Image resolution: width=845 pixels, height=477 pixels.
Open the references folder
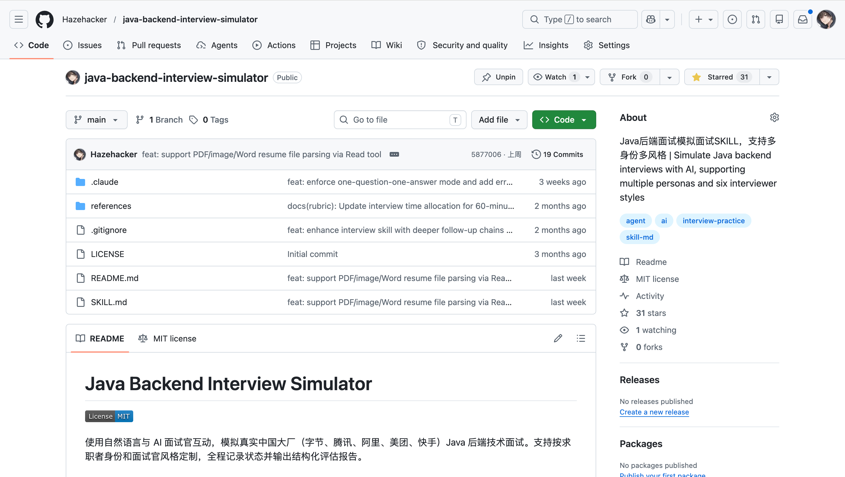click(111, 206)
